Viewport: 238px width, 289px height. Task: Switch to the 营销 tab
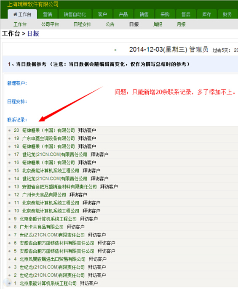click(48, 14)
